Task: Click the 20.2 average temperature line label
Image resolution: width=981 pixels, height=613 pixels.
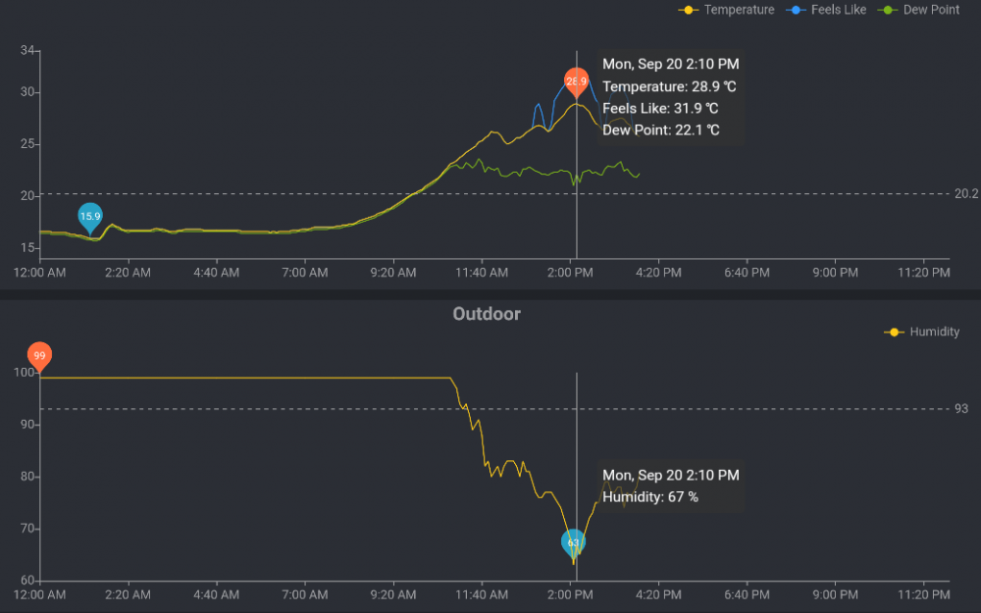Action: pos(966,194)
